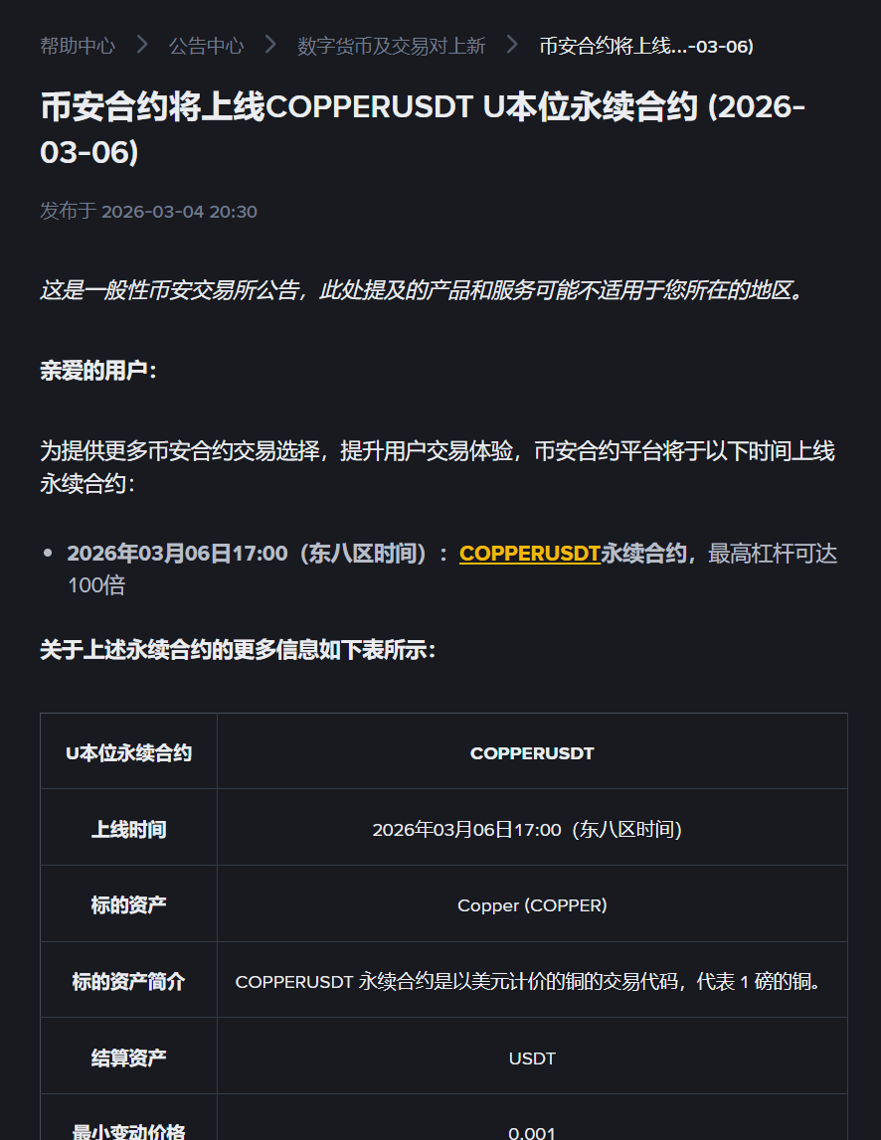The width and height of the screenshot is (881, 1140).
Task: Open the 帮助中心 breadcrumb link
Action: [78, 46]
